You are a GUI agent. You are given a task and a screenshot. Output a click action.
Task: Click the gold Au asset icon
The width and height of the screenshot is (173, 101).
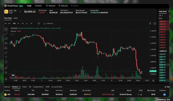tap(6, 12)
